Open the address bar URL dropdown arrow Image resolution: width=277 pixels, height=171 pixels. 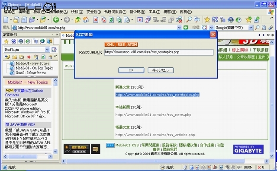[179, 28]
